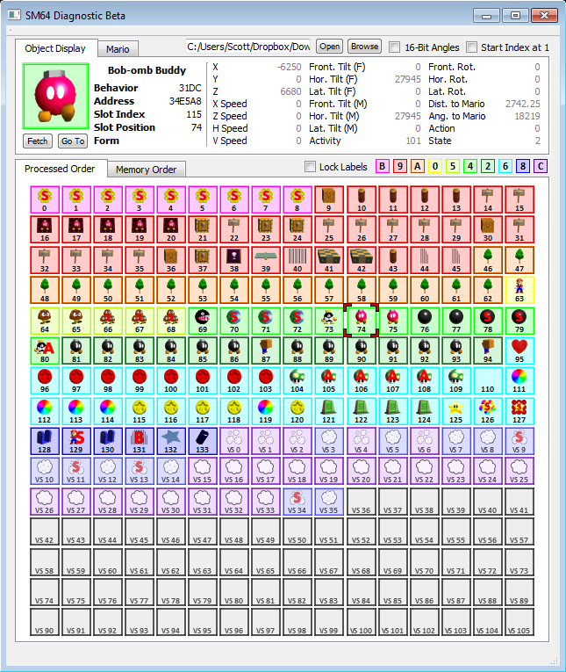566x672 pixels.
Task: Open the Object Display tab
Action: (x=55, y=48)
